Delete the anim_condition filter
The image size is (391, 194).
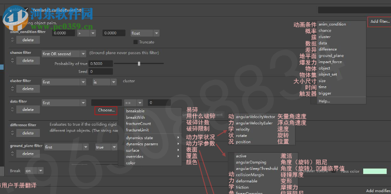tap(28, 40)
